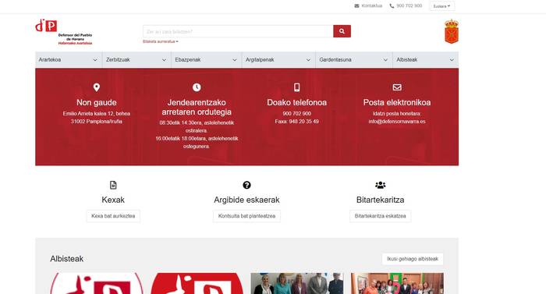Click the Albisteak section heading
Image resolution: width=546 pixels, height=294 pixels.
[x=67, y=259]
